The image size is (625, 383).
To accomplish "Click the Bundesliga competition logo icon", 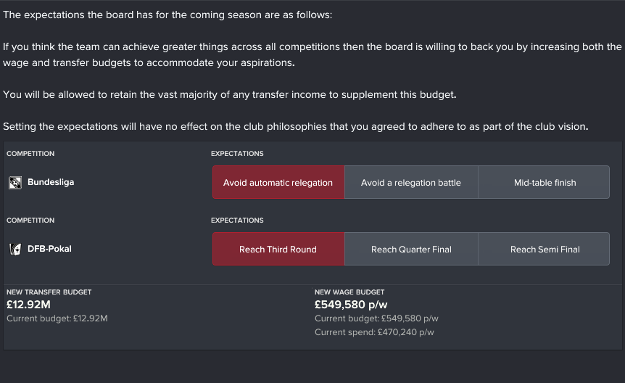I will click(15, 183).
